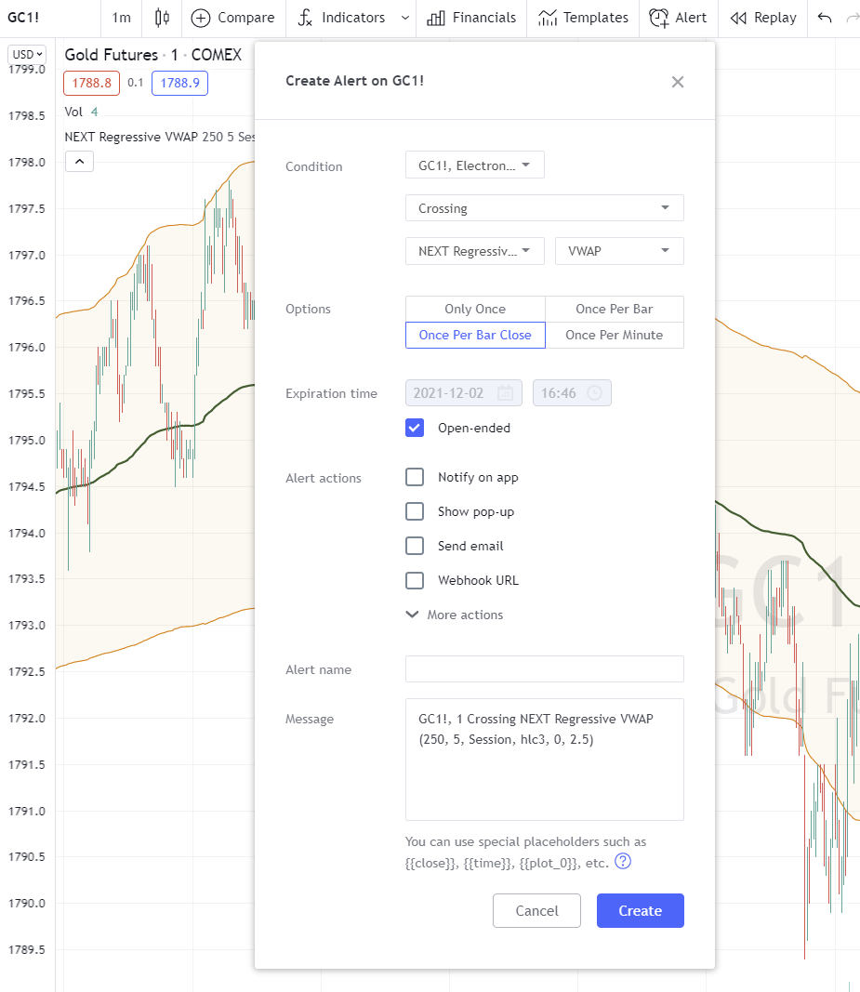Tick the Webhook URL checkbox
860x992 pixels.
415,580
